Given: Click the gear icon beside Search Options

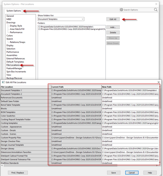Looking at the screenshot, I should pyautogui.click(x=121, y=10).
